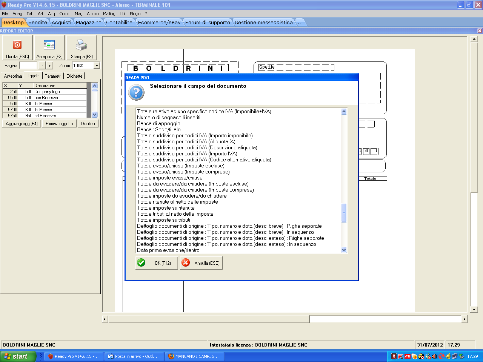Click Aggiungi ogg.(F4) button
Screen dimensions: 483x362
pyautogui.click(x=22, y=124)
